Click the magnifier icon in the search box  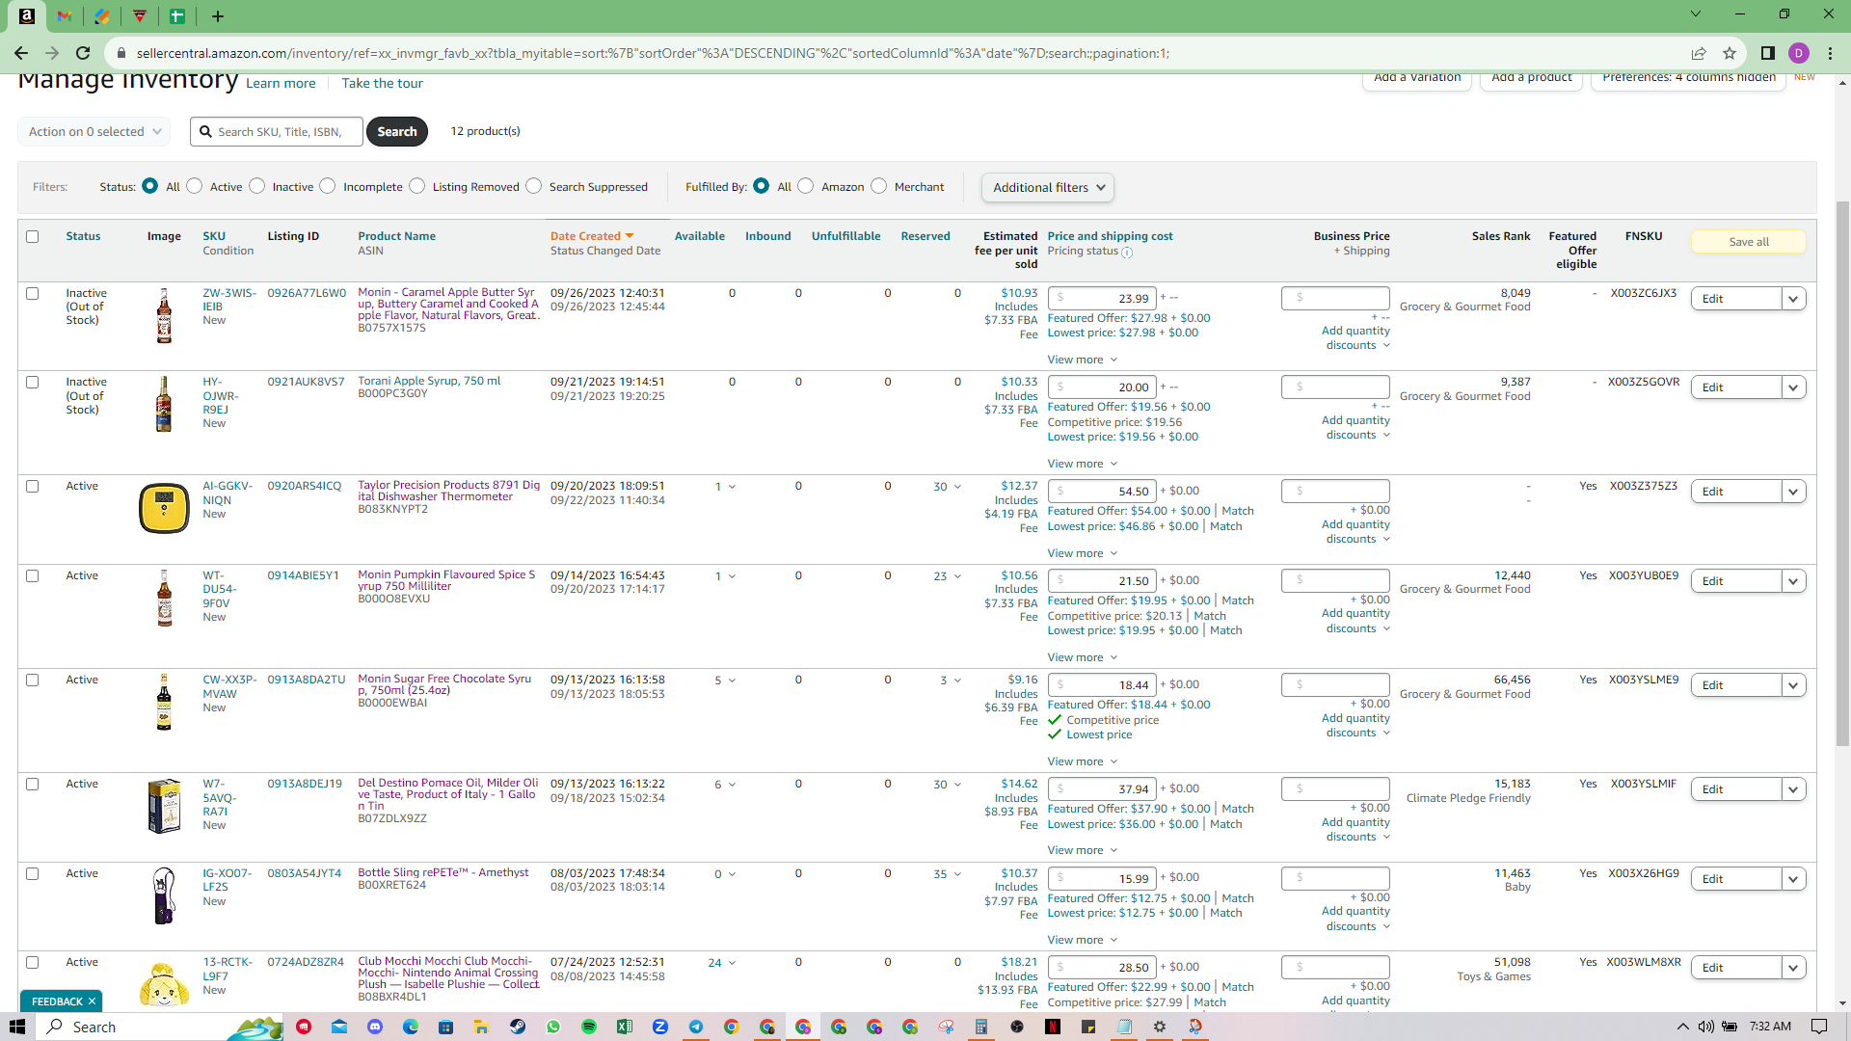pyautogui.click(x=205, y=131)
